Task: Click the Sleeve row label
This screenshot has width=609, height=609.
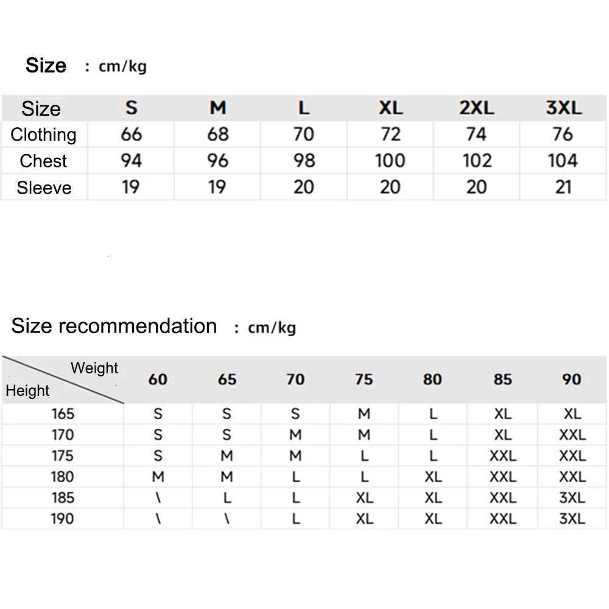Action: tap(44, 188)
